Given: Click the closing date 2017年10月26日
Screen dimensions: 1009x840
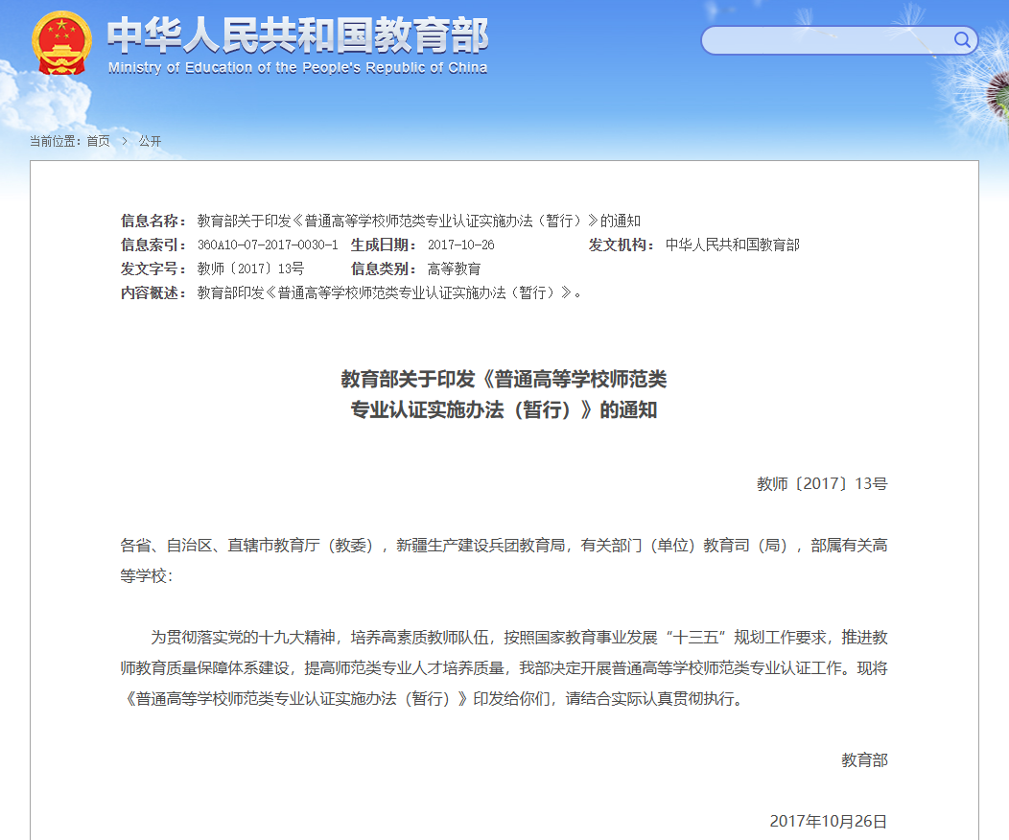Looking at the screenshot, I should point(829,822).
